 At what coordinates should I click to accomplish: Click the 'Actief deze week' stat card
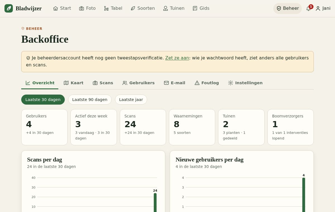(94, 127)
